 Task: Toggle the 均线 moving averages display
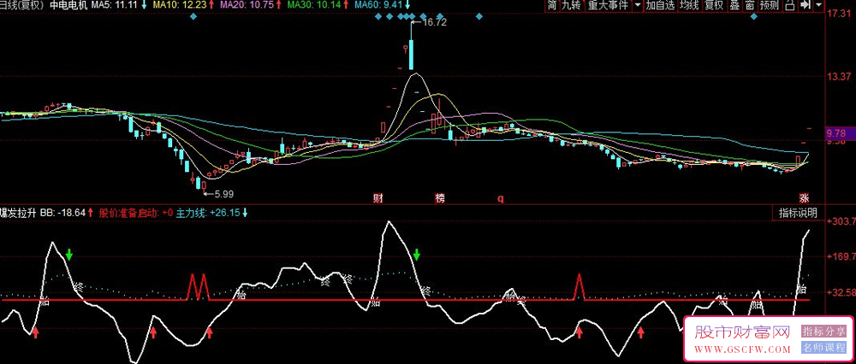click(689, 5)
